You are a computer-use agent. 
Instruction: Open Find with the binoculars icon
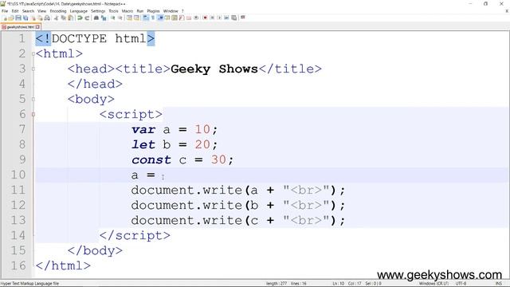point(96,18)
